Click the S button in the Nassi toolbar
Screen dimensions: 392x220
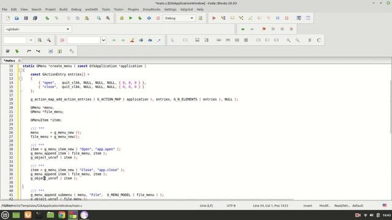pos(309,40)
